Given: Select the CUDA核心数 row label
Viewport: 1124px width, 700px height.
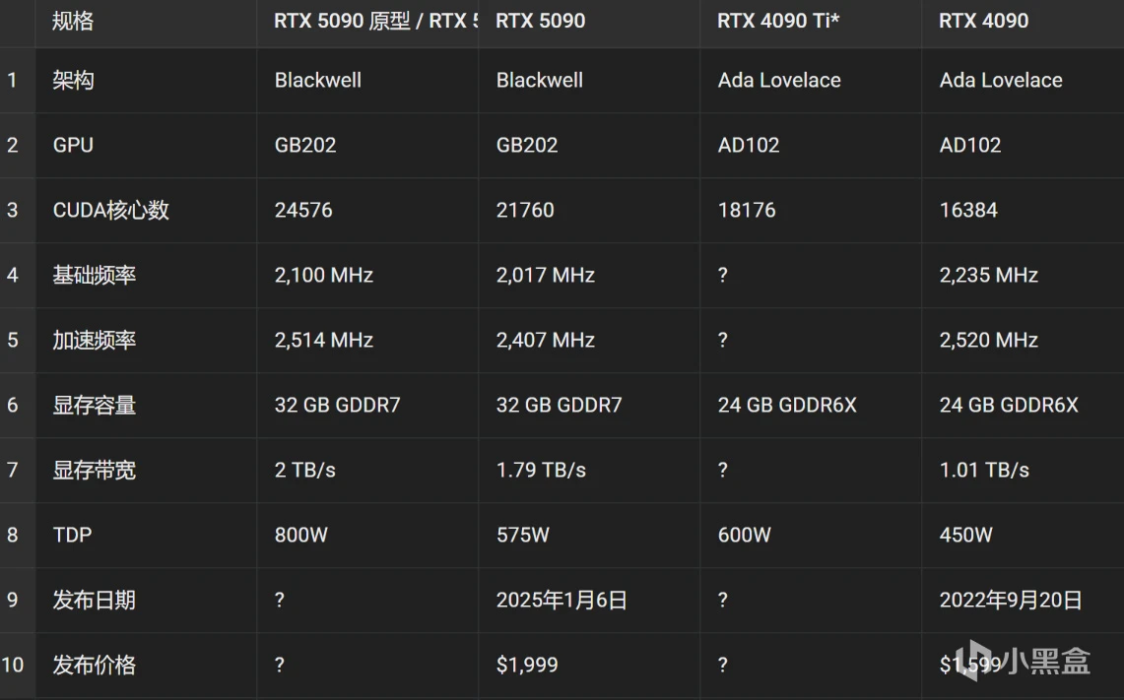Looking at the screenshot, I should pos(110,210).
